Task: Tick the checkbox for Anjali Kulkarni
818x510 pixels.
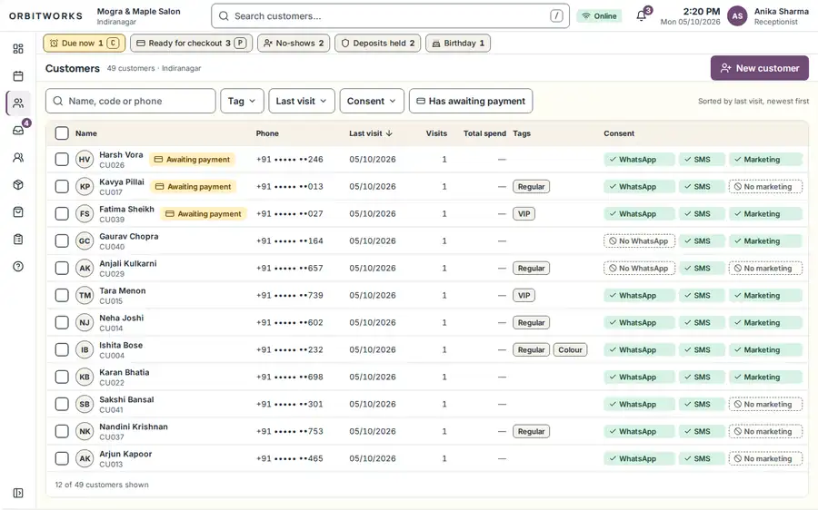Action: coord(62,269)
